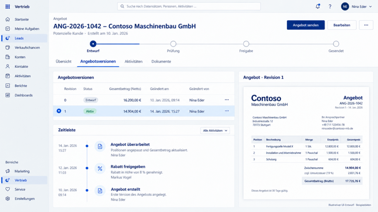Image resolution: width=378 pixels, height=212 pixels.
Task: Click the search magnifier icon
Action: pos(122,6)
